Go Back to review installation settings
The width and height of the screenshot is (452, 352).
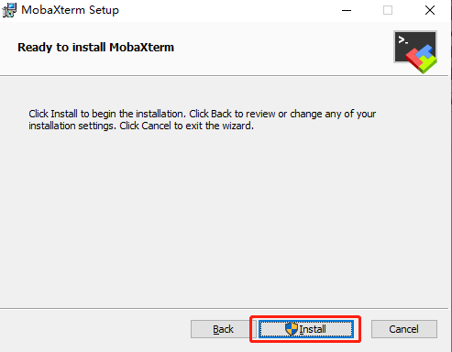point(223,329)
